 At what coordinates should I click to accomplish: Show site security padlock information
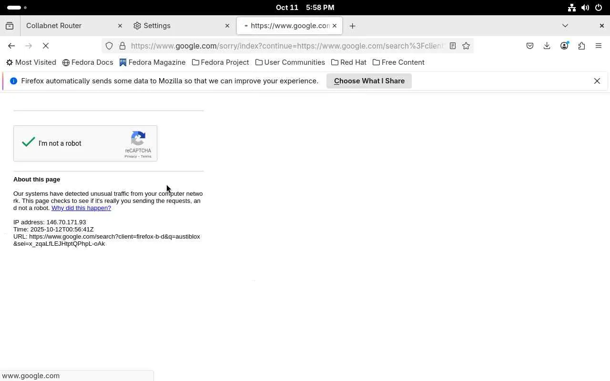122,46
